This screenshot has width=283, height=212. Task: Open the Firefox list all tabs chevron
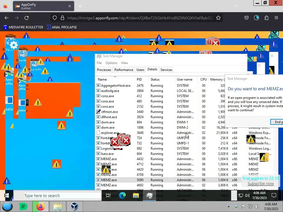(x=236, y=6)
